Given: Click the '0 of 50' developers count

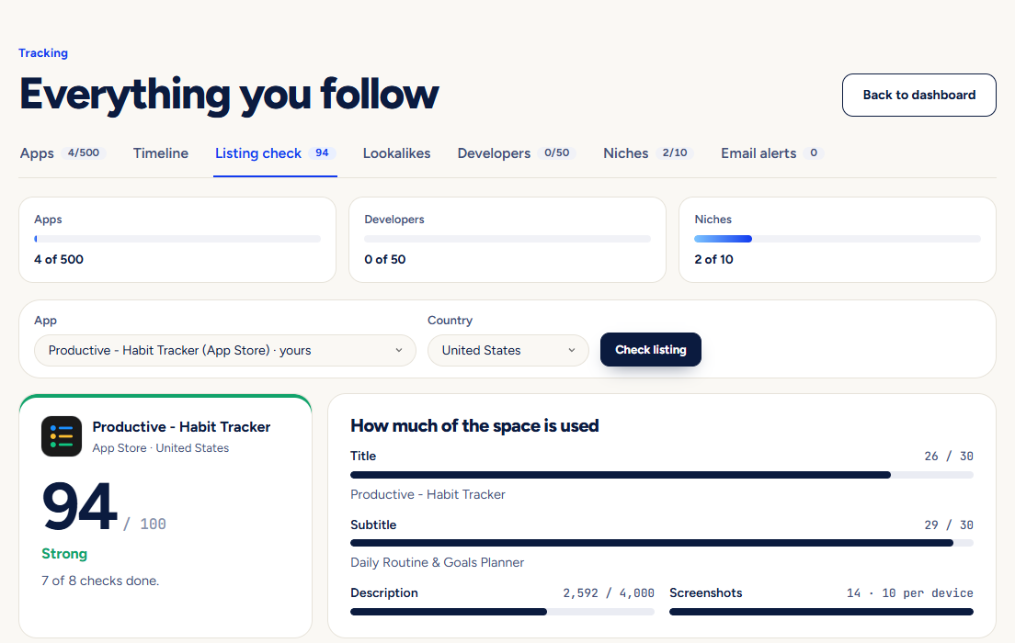Looking at the screenshot, I should (x=385, y=259).
